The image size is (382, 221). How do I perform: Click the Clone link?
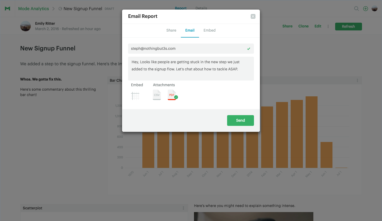(x=304, y=26)
